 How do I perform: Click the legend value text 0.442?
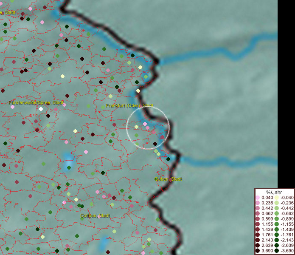267,208
